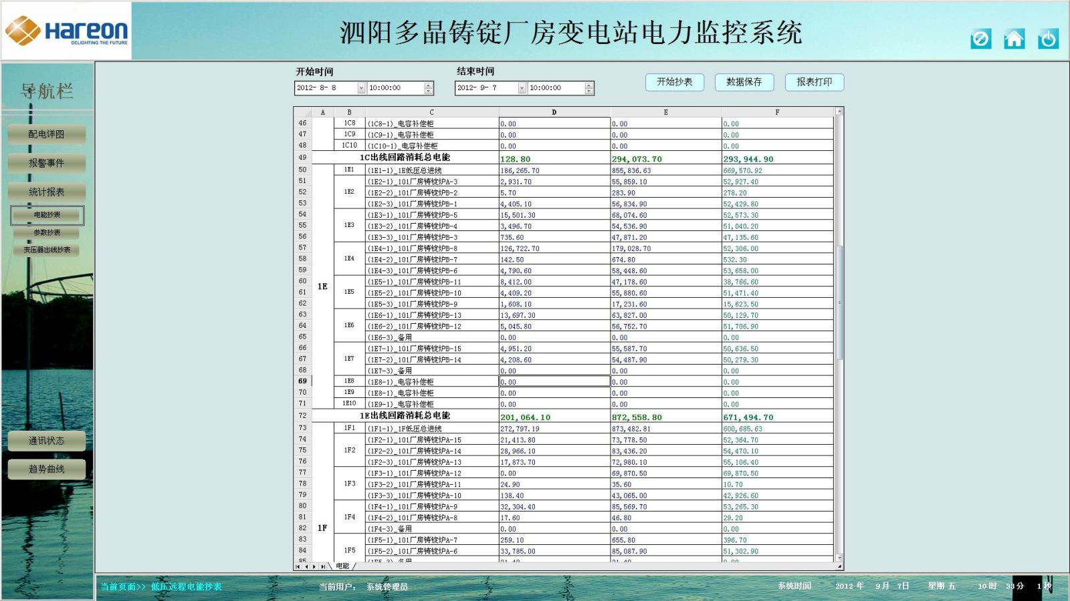Click cell (1E4-1)_101厂房铸锭炉B-8
Screen dimensions: 1070x601
(x=432, y=248)
